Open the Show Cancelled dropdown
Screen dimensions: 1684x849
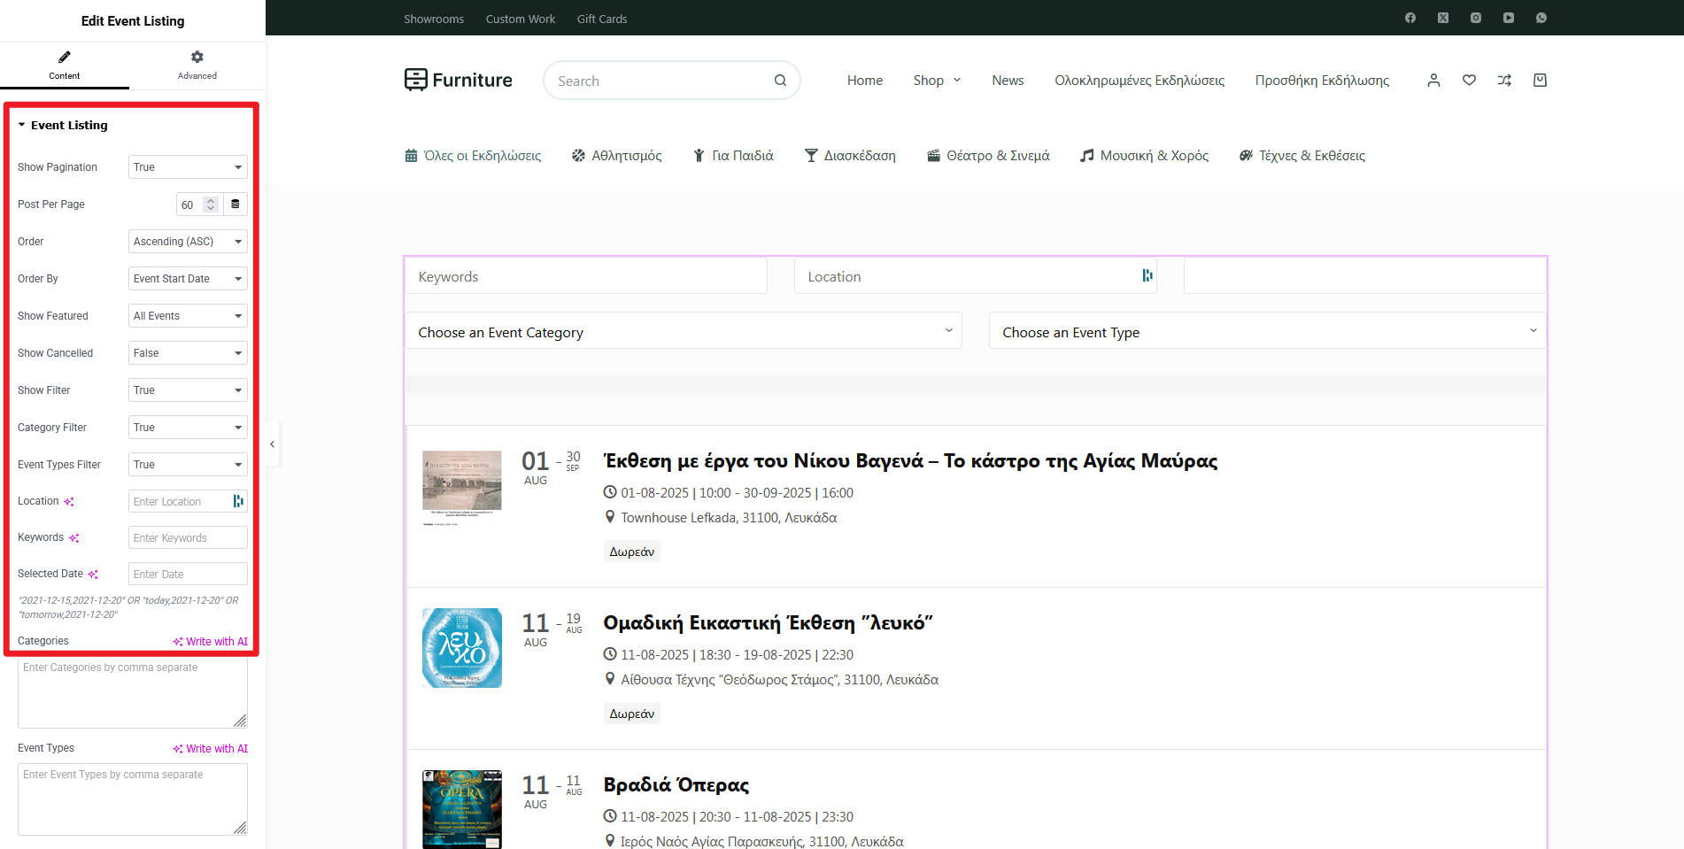[x=188, y=353]
